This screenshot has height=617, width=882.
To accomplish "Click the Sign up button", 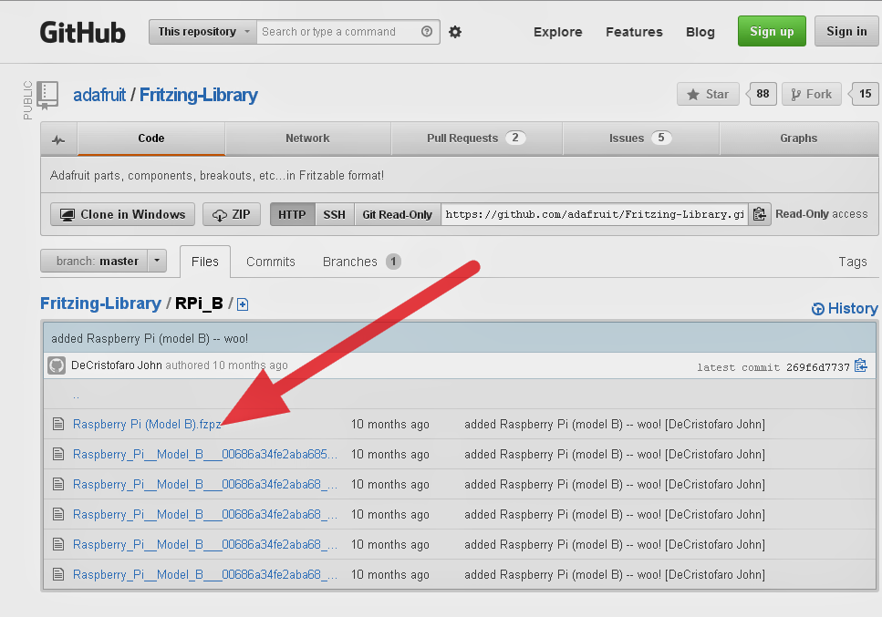I will click(x=772, y=32).
